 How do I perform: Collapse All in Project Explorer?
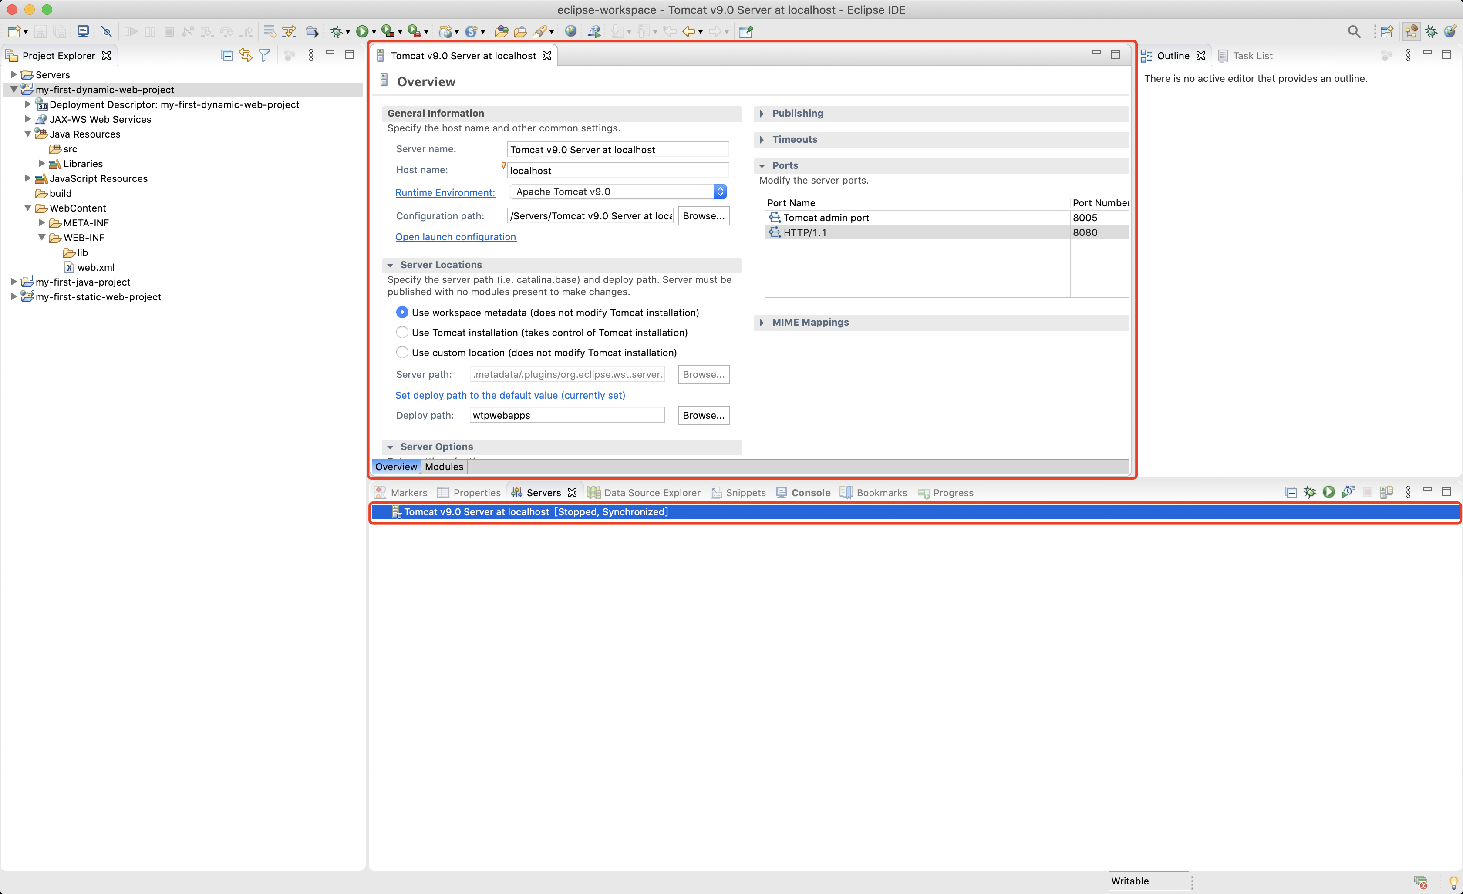[226, 55]
